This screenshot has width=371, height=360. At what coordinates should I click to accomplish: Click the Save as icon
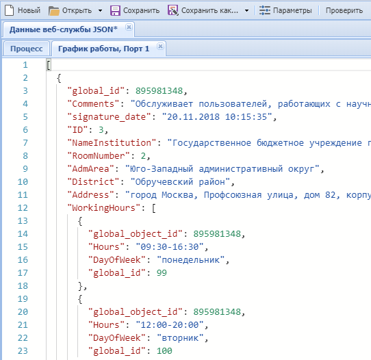pyautogui.click(x=173, y=10)
